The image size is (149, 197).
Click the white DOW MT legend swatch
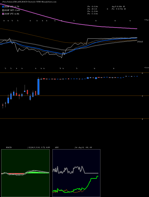pos(3,10)
